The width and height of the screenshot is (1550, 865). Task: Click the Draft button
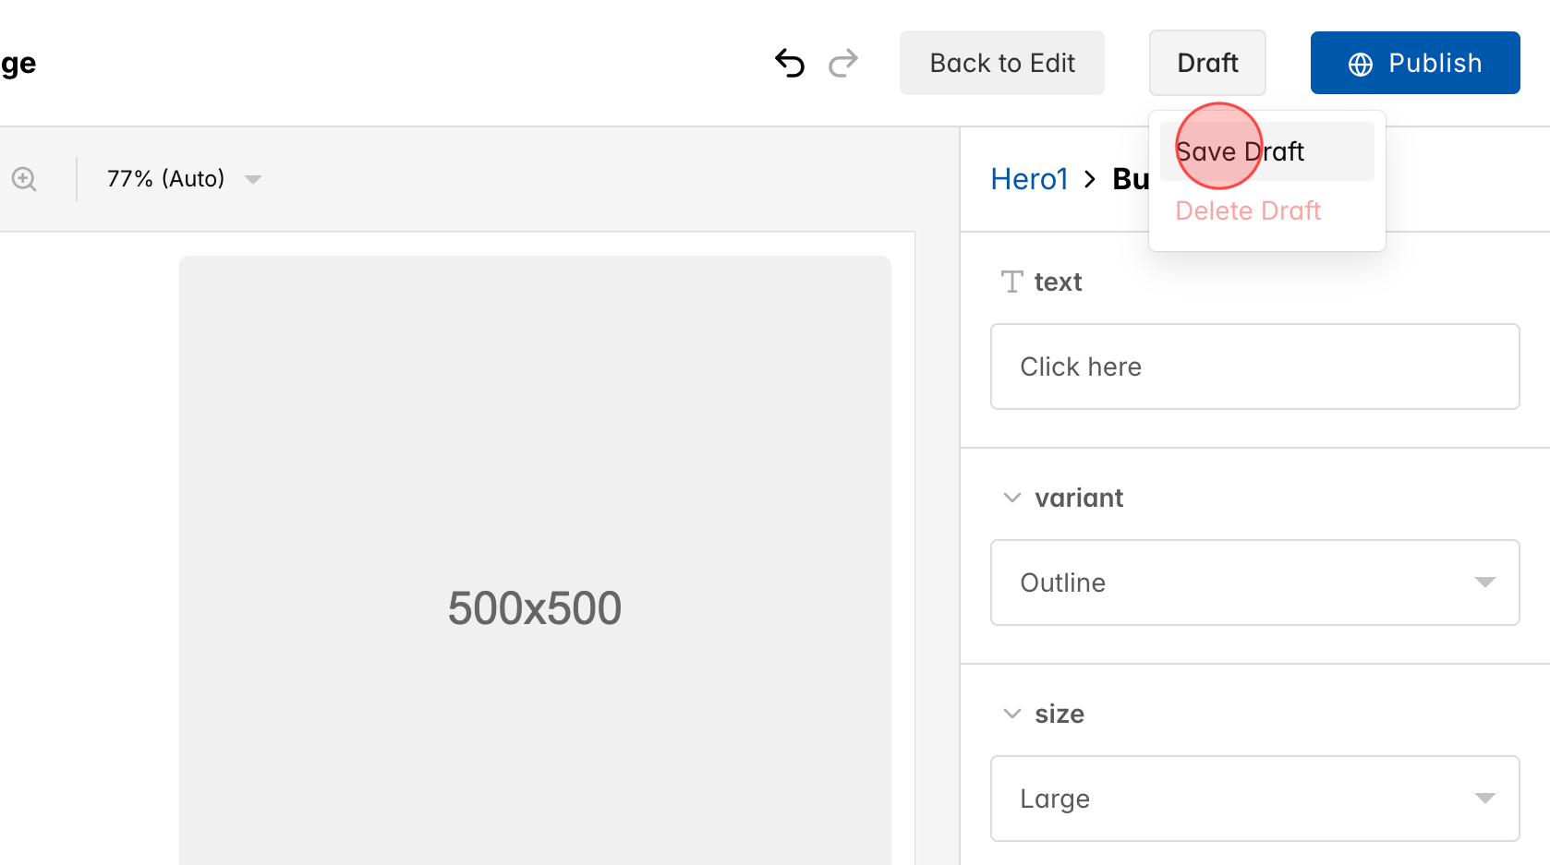point(1206,62)
